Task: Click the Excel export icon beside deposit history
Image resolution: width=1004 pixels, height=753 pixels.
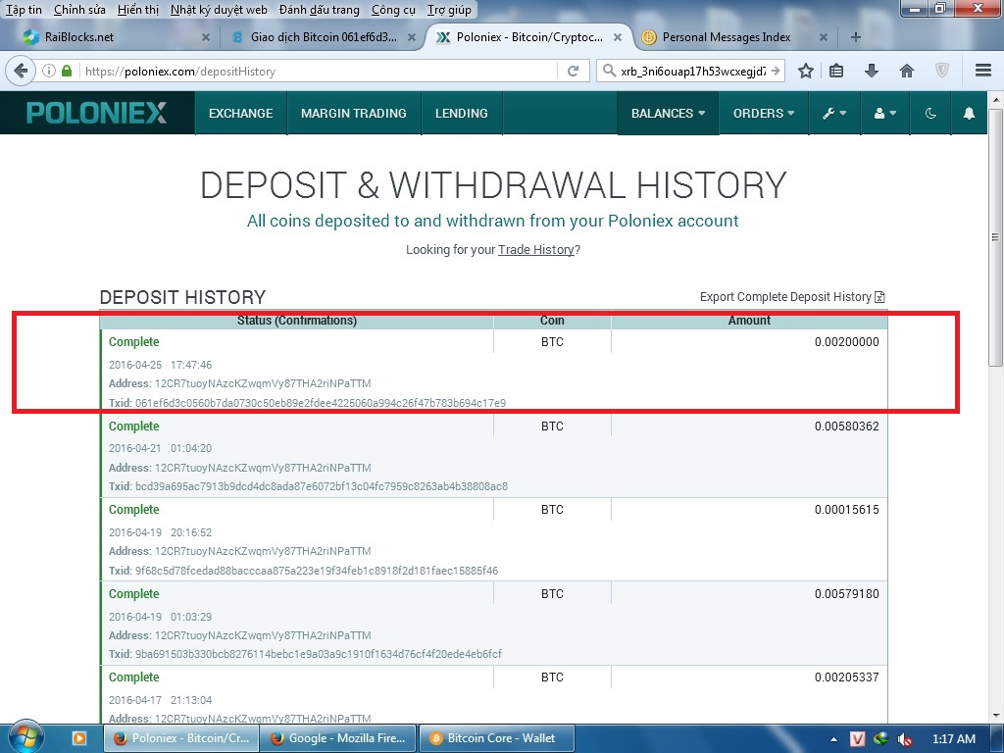Action: point(879,297)
